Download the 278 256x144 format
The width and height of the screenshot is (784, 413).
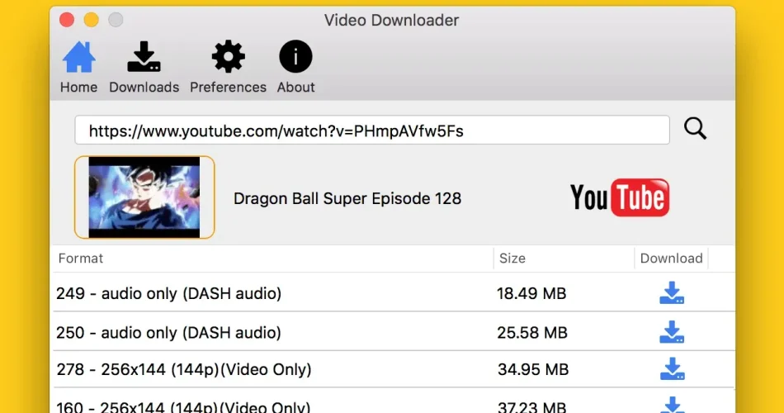(672, 369)
